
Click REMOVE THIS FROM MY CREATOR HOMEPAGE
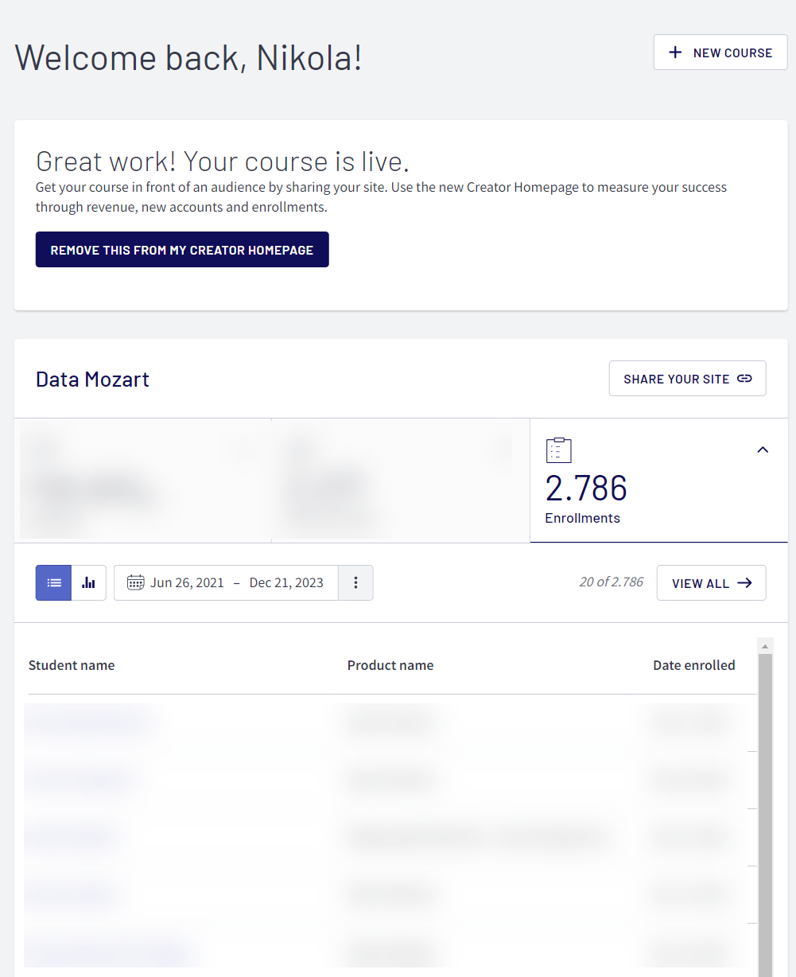tap(181, 249)
